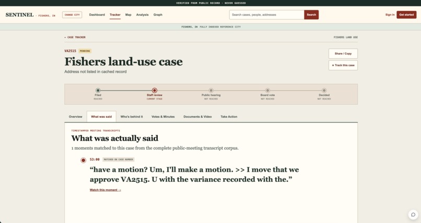Go back via Case Tracker breadcrumb
Viewport: 421px width, 223px height.
click(x=75, y=37)
